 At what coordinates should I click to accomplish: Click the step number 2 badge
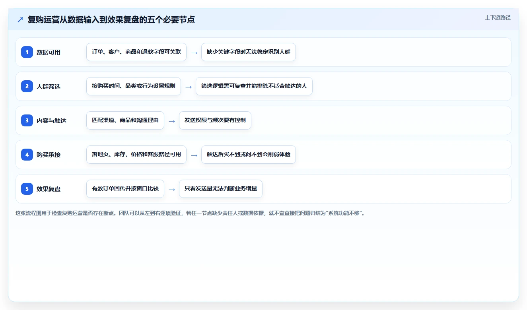pyautogui.click(x=27, y=86)
